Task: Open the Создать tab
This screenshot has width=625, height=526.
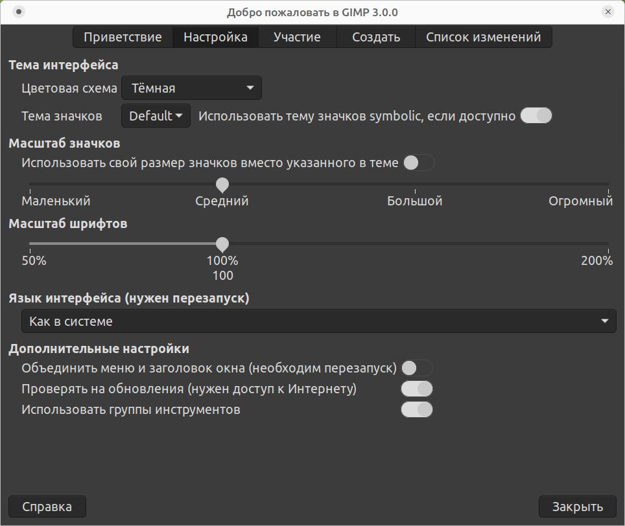Action: [376, 37]
